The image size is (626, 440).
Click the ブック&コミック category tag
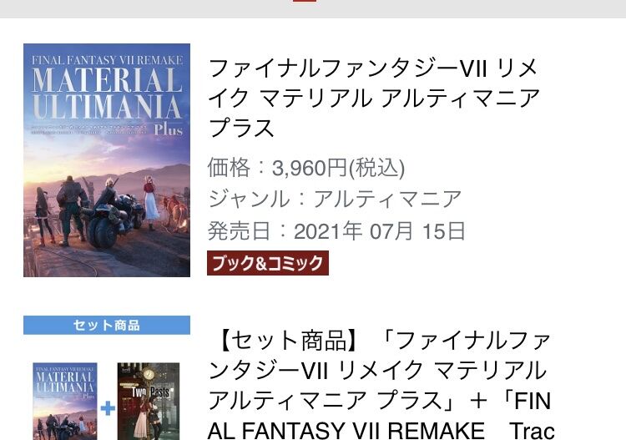pyautogui.click(x=267, y=263)
